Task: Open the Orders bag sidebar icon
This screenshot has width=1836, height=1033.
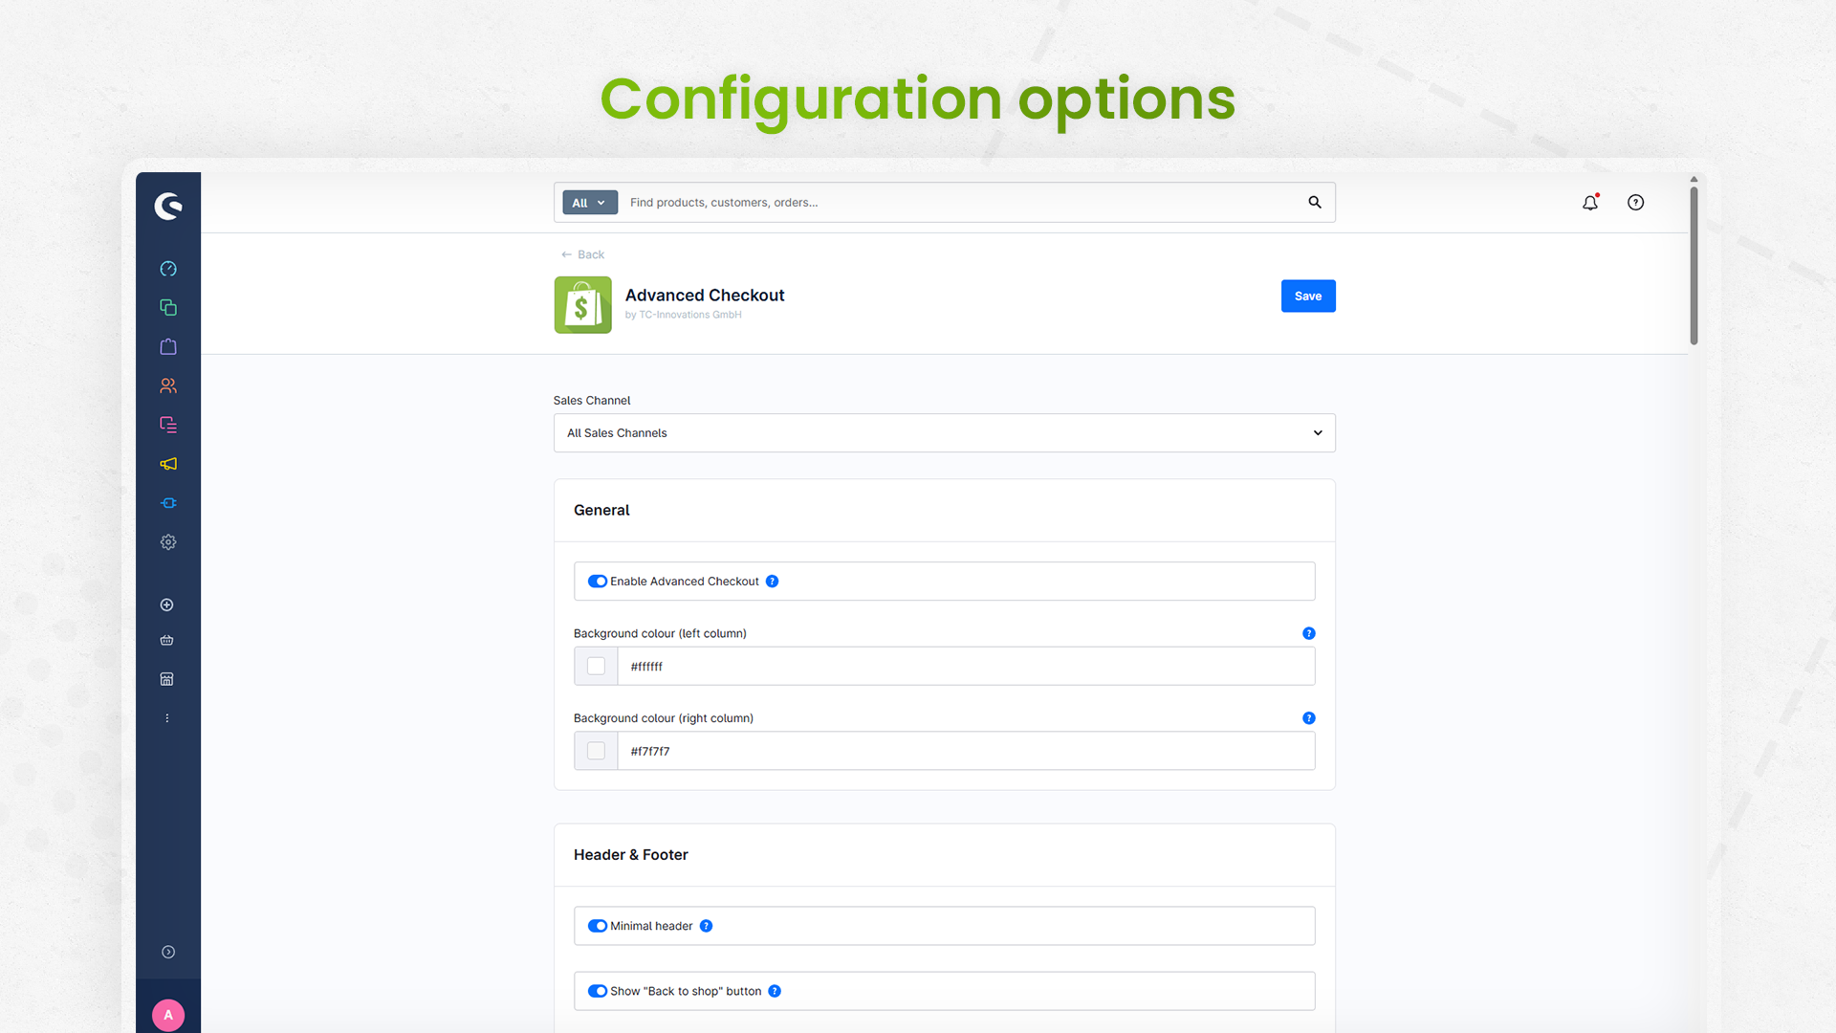Action: click(168, 346)
